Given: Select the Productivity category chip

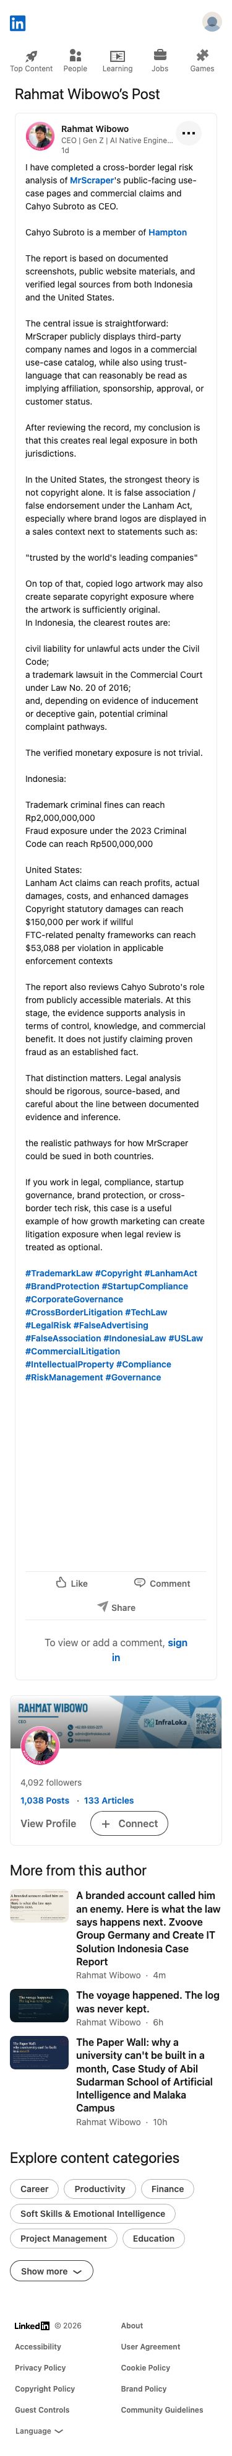Looking at the screenshot, I should (x=100, y=2188).
